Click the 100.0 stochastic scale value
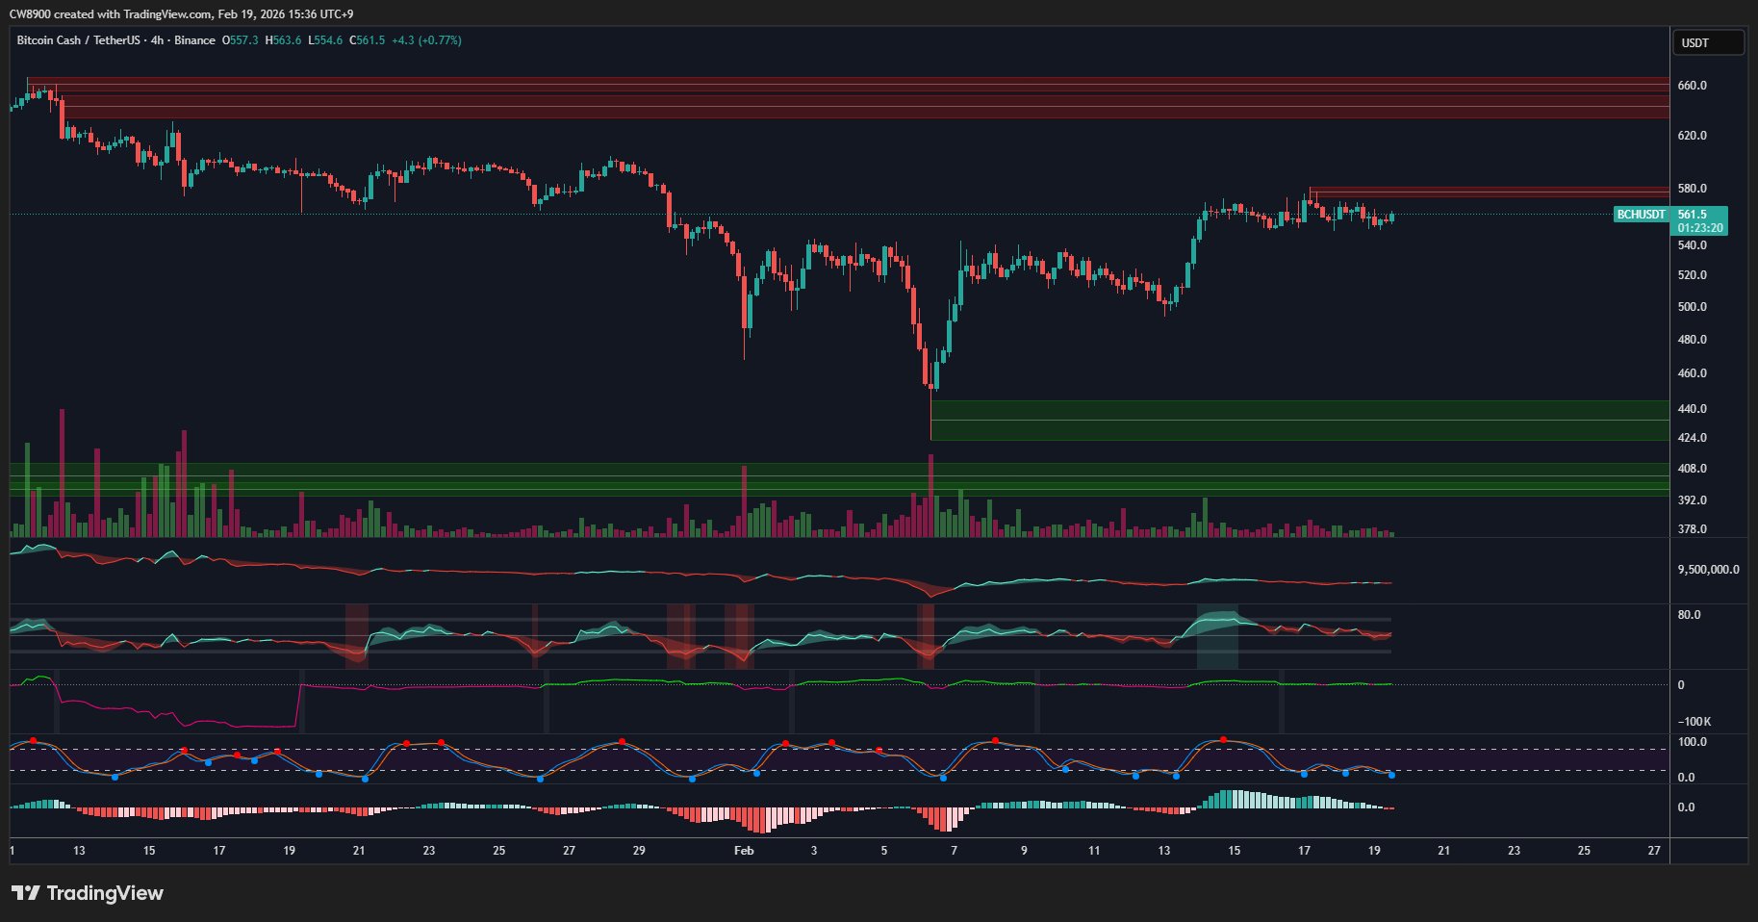 click(1692, 742)
